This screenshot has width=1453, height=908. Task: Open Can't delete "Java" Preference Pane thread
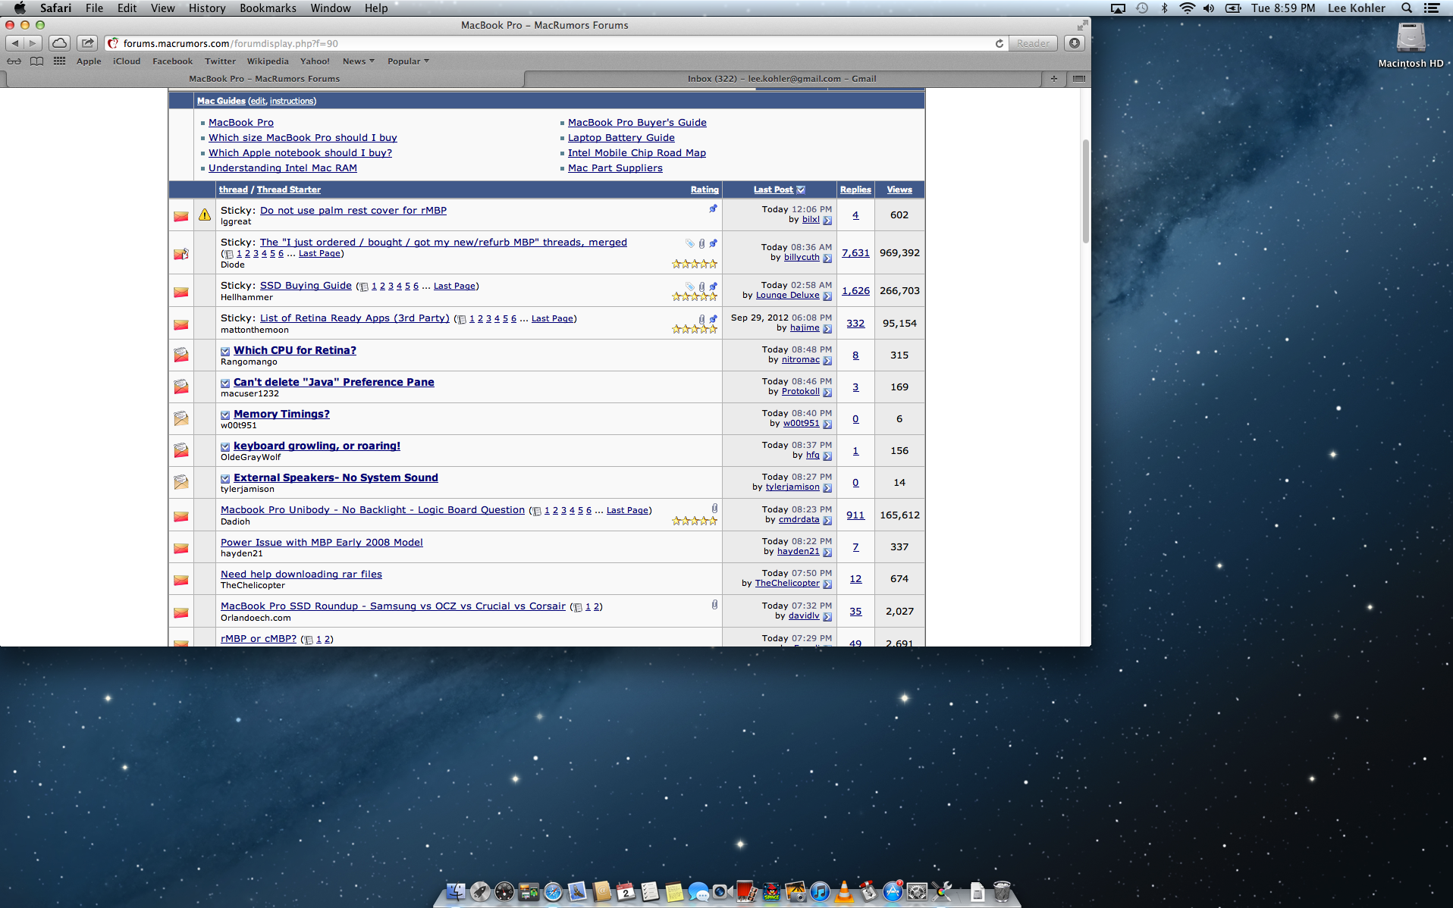[x=334, y=382]
